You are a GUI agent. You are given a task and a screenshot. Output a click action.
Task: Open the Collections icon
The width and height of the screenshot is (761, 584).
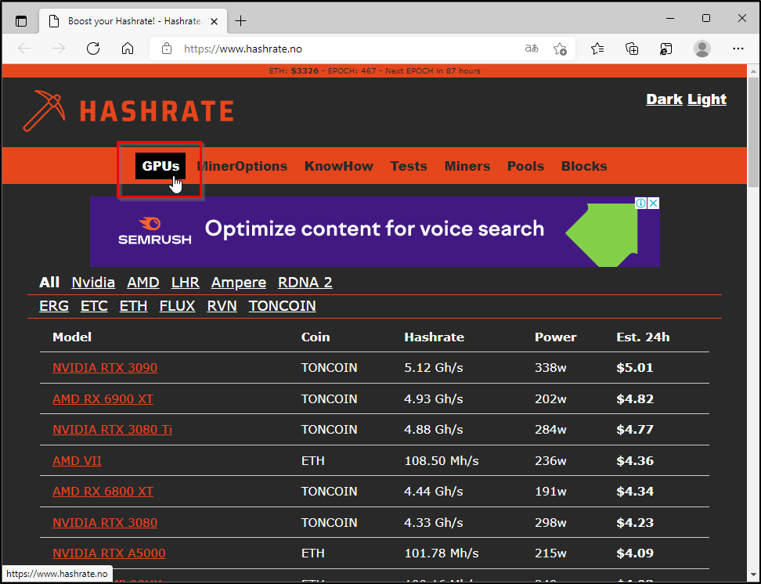point(632,49)
